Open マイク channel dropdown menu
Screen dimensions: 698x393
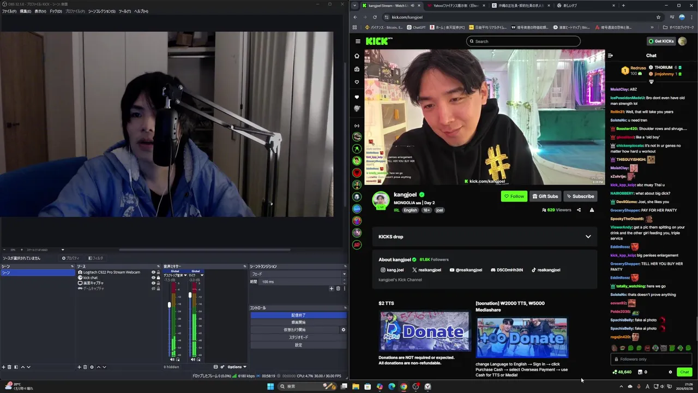pyautogui.click(x=202, y=275)
